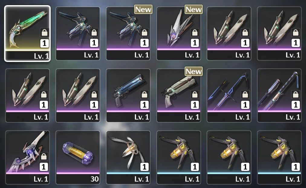Select the green-bladed gold weapon
Viewport: 306px width, 188px height.
[27, 33]
